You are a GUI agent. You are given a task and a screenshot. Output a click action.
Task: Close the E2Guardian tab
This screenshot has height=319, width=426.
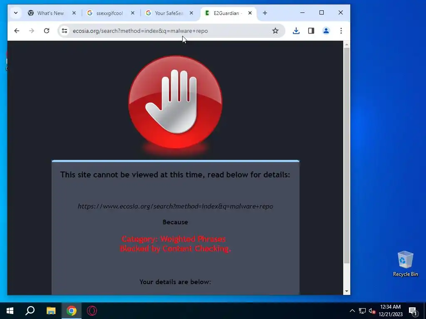pyautogui.click(x=250, y=13)
